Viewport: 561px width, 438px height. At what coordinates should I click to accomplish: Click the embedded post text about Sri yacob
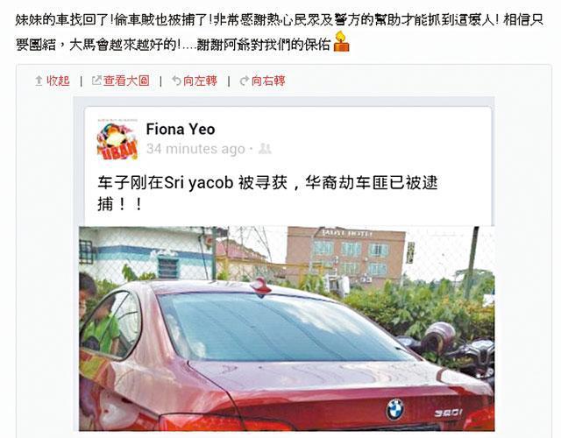[x=267, y=194]
